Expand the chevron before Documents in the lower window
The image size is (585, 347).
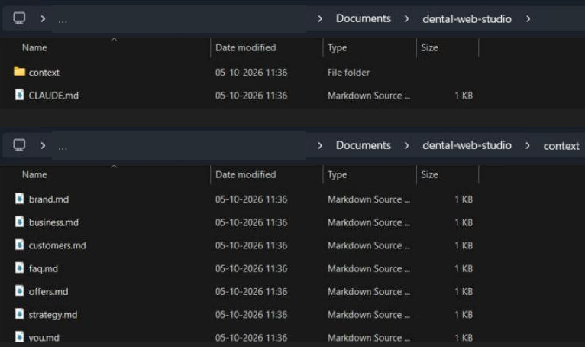tap(320, 145)
